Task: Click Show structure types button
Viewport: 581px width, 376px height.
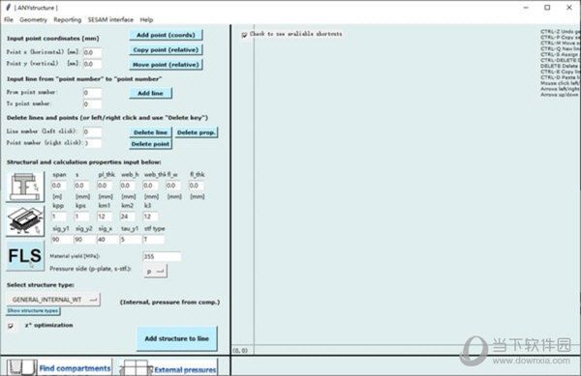Action: tap(33, 311)
